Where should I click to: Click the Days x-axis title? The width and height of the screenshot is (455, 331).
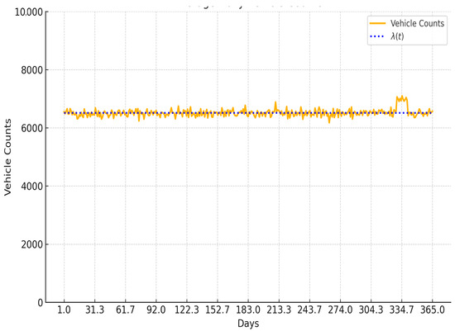click(248, 324)
